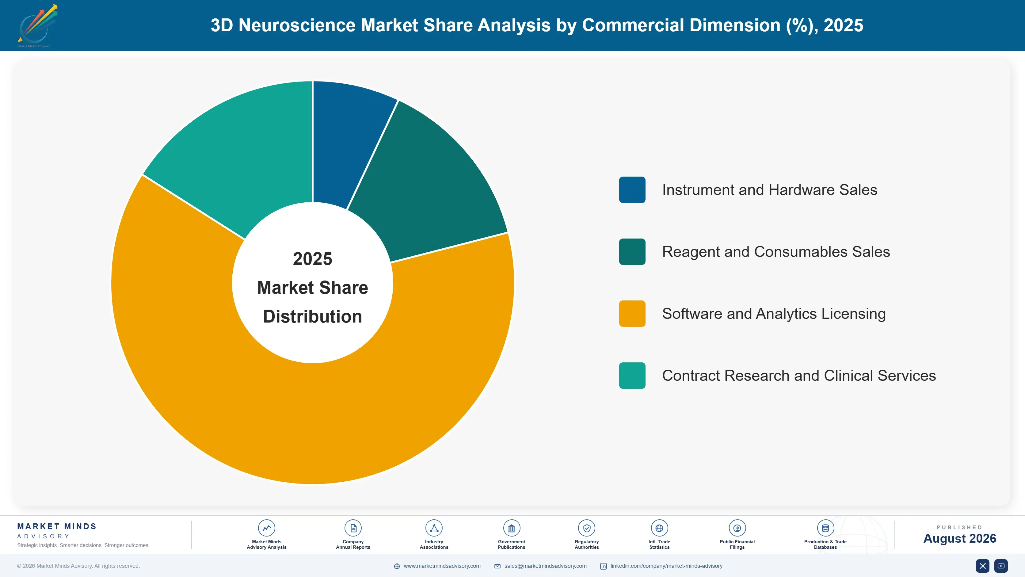
Task: Click the envelope icon beside sales email
Action: [497, 566]
